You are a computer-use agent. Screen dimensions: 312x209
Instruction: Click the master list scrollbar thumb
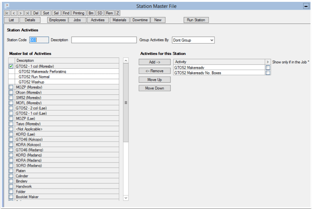[x=126, y=103]
